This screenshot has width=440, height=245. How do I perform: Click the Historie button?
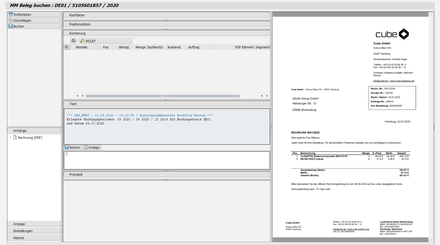click(34, 238)
